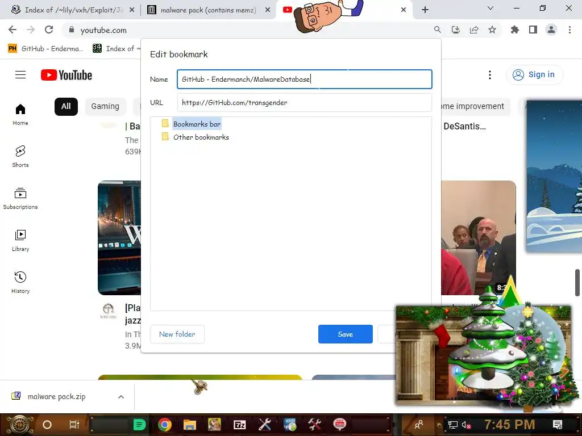Click the bookmark star icon
This screenshot has width=582, height=436.
coord(492,30)
